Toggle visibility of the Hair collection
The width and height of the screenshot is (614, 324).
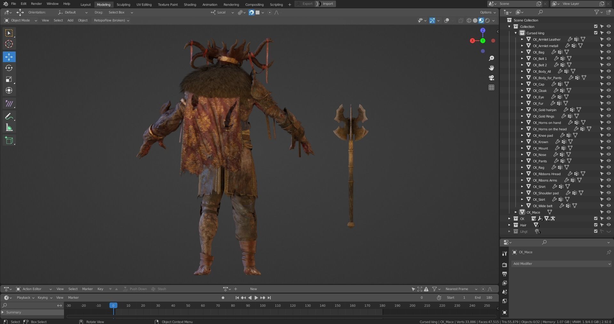point(608,225)
